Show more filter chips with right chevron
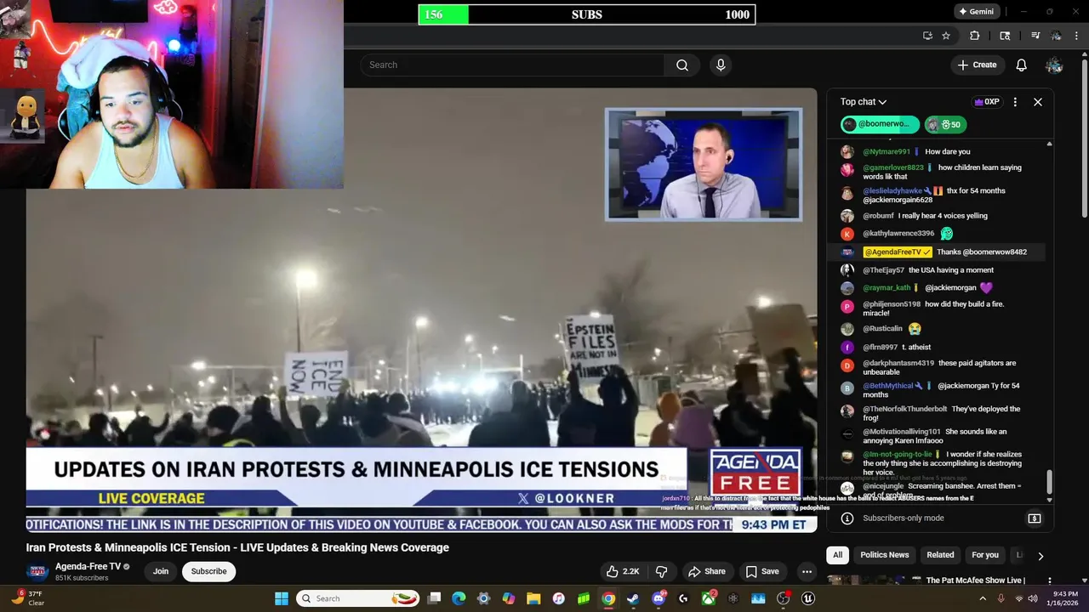Image resolution: width=1089 pixels, height=612 pixels. pyautogui.click(x=1040, y=556)
